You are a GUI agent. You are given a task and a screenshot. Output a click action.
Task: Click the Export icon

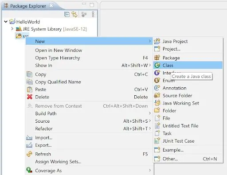(x=29, y=145)
